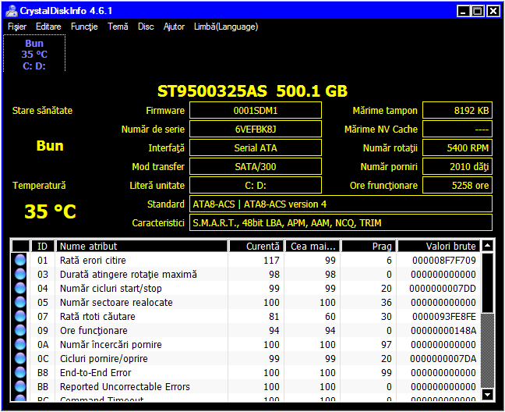Click status orb for Rată rtoti căutare
This screenshot has height=412, width=505.
[20, 316]
